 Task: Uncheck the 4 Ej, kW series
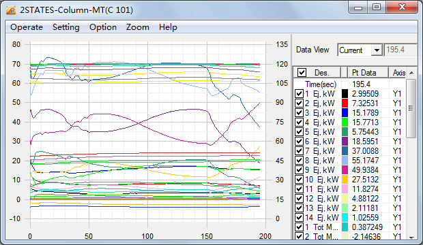click(x=299, y=122)
